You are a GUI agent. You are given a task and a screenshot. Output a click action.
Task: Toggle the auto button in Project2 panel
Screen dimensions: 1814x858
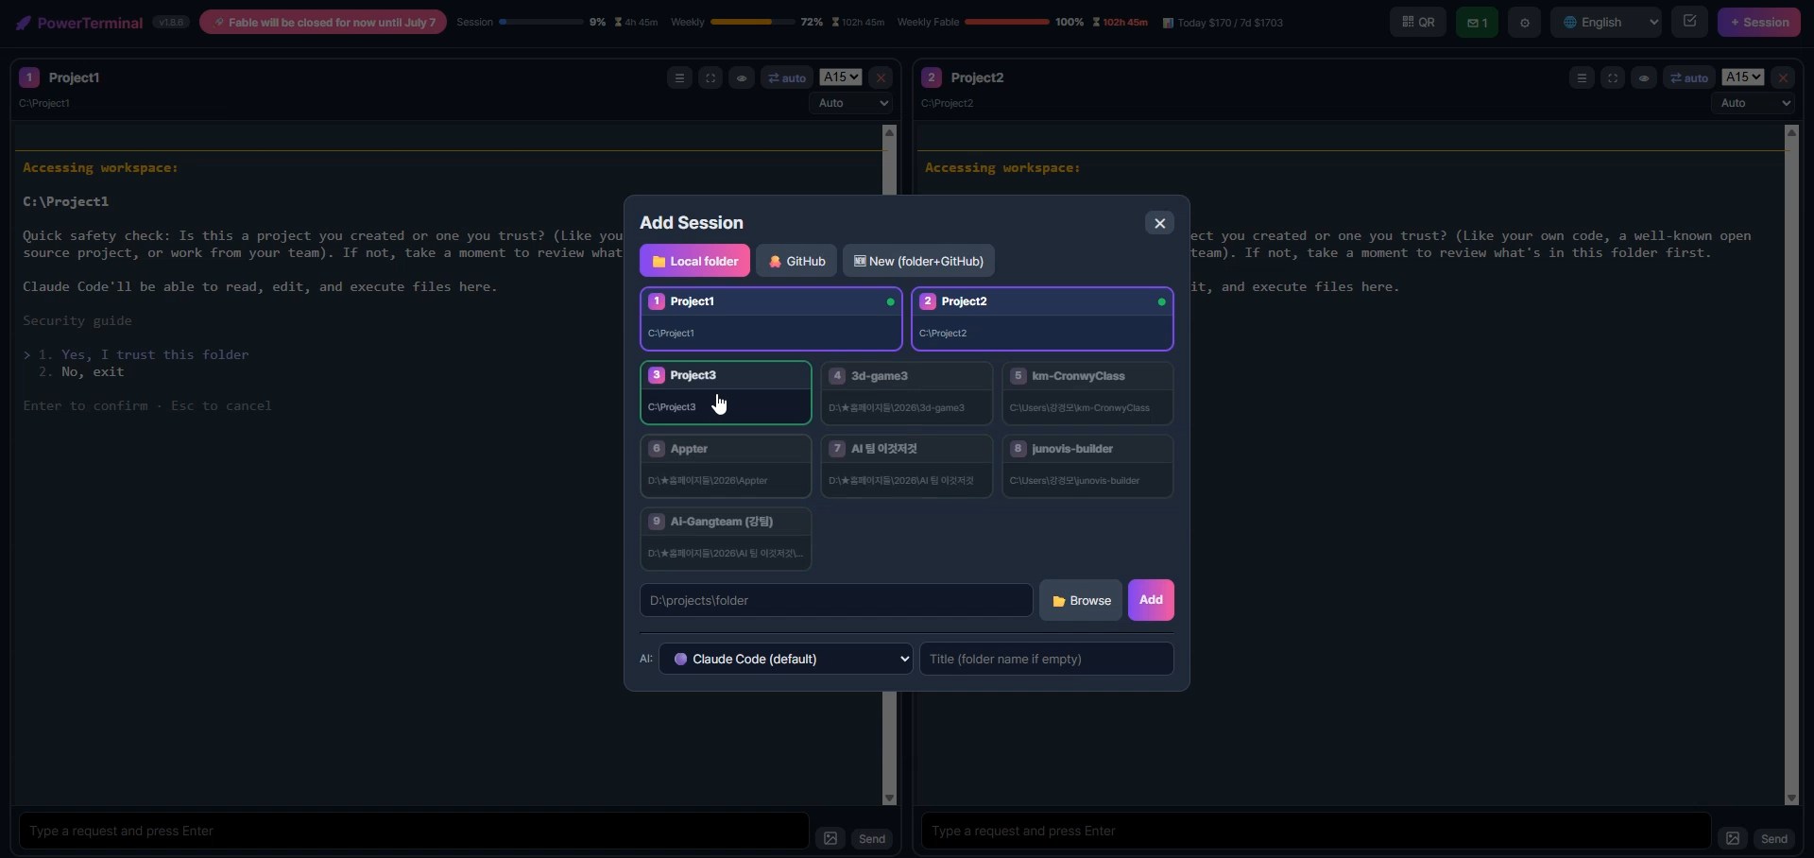tap(1689, 77)
